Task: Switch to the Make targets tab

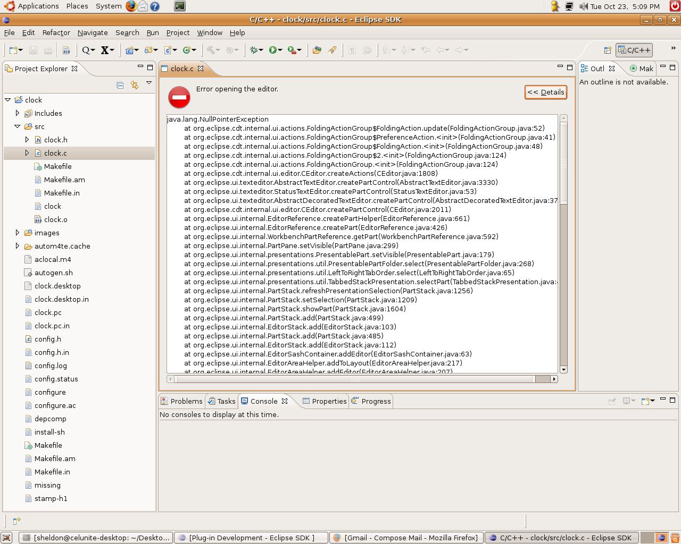Action: (641, 69)
